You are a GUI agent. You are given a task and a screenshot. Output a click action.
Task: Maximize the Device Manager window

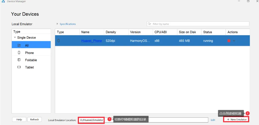(248, 1)
